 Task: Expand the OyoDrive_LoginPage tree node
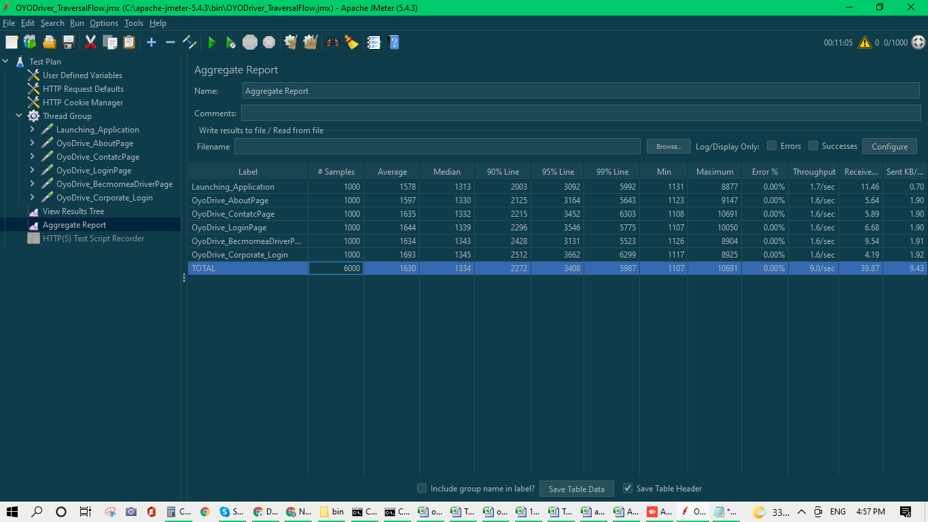pos(32,170)
